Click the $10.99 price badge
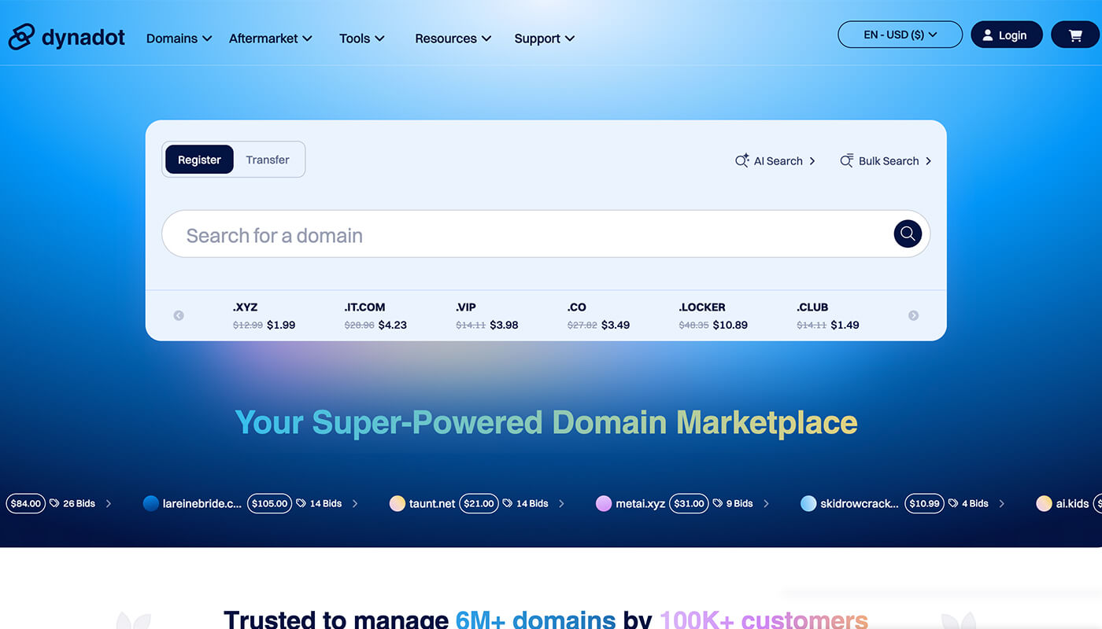The width and height of the screenshot is (1102, 629). point(924,503)
